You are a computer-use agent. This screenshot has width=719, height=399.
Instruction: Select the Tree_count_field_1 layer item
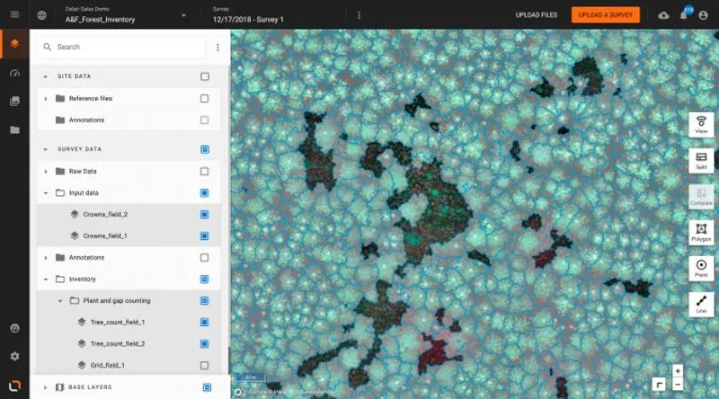[x=120, y=322]
